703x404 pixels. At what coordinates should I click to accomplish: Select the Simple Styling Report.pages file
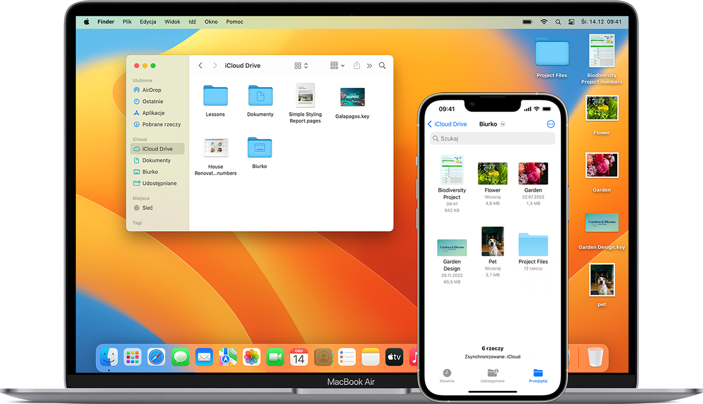305,95
